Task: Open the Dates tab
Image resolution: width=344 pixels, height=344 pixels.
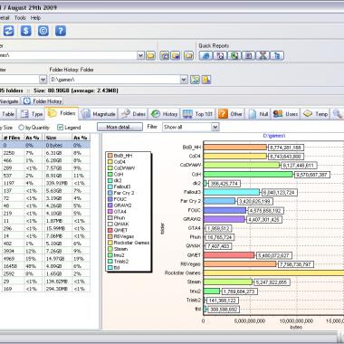Action: (x=133, y=114)
